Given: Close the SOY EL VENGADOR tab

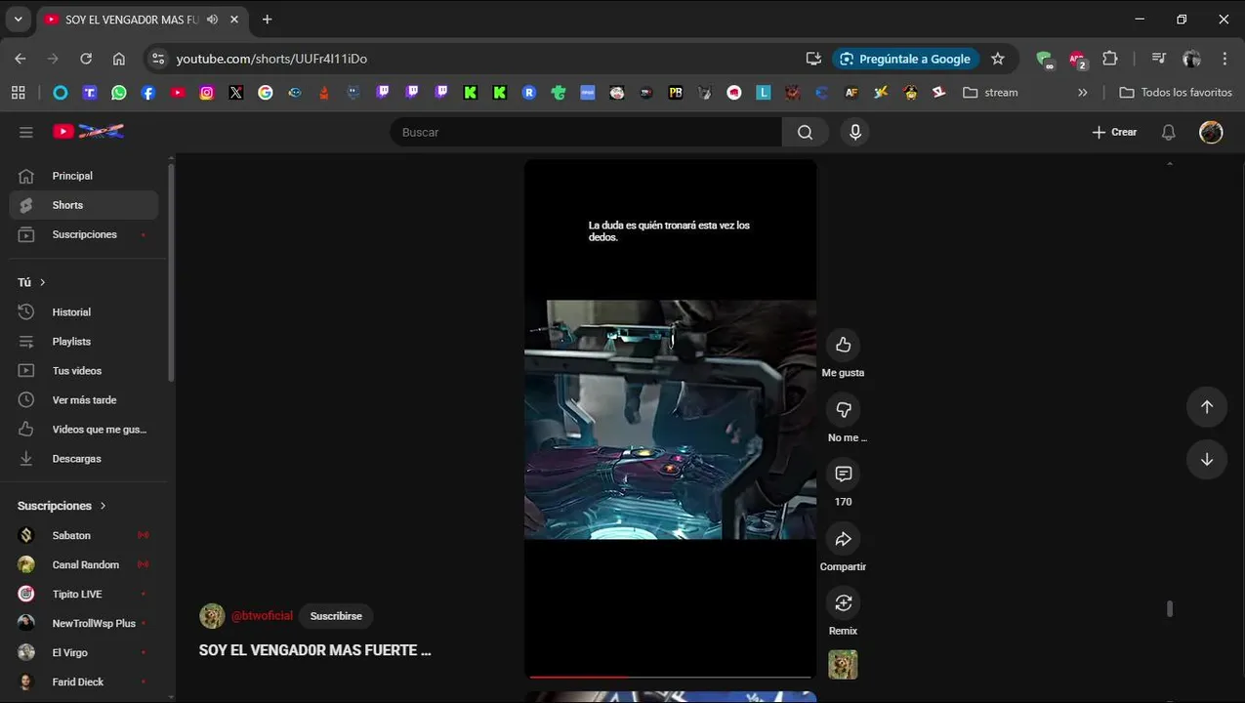Looking at the screenshot, I should (234, 20).
